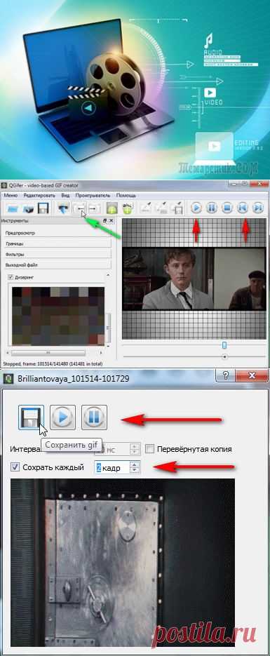
Task: Open the Вид menu
Action: click(65, 195)
